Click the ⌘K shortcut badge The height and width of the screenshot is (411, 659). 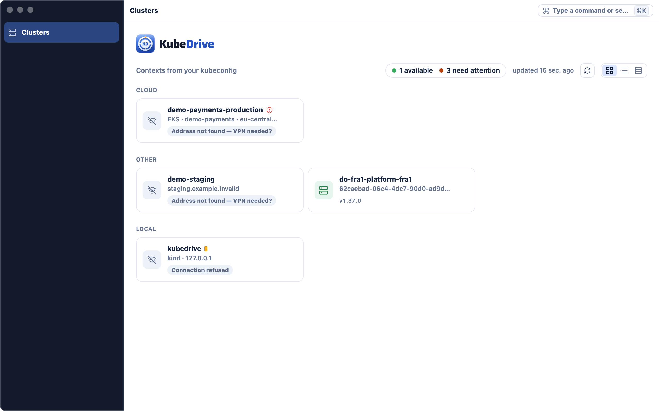point(641,11)
